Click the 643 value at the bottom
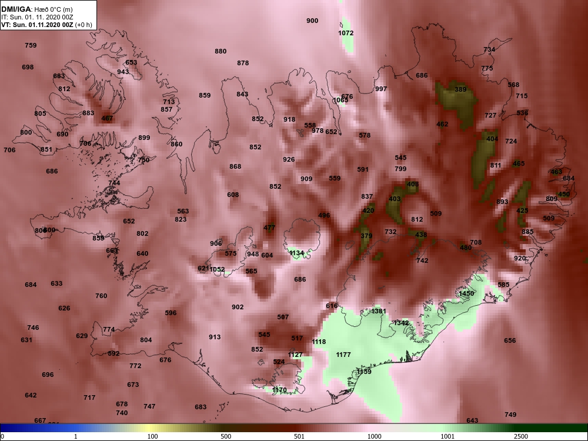This screenshot has height=441, width=588. pyautogui.click(x=472, y=421)
